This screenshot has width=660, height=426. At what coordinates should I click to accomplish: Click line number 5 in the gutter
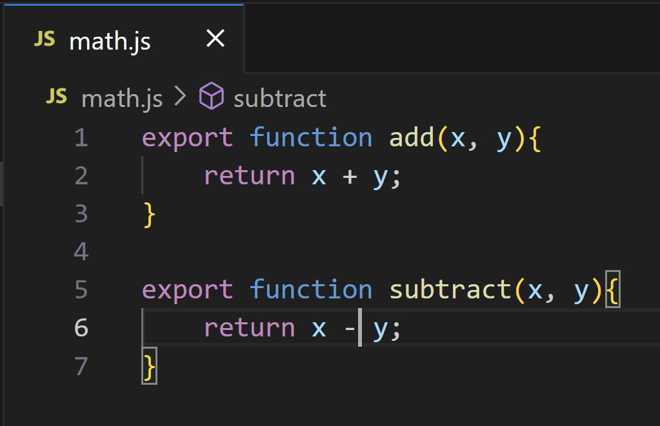81,290
